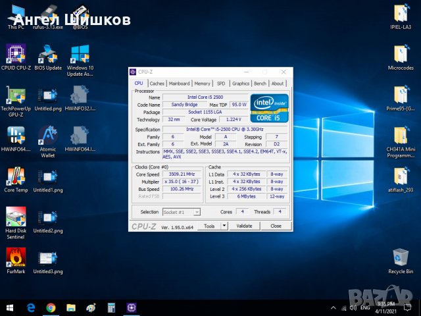Open network status tray icon
This screenshot has height=316, width=421.
click(344, 308)
